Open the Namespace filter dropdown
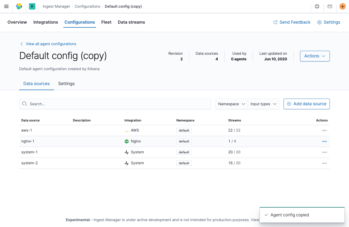 click(x=231, y=104)
